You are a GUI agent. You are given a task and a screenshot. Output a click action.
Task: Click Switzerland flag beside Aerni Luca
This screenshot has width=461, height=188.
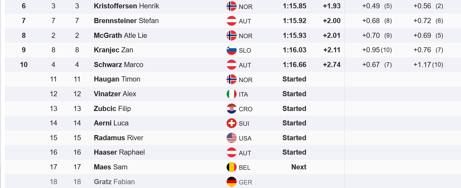click(x=231, y=123)
